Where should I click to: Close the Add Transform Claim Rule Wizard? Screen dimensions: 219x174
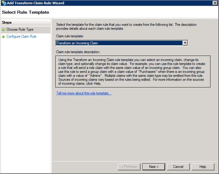(x=215, y=3)
